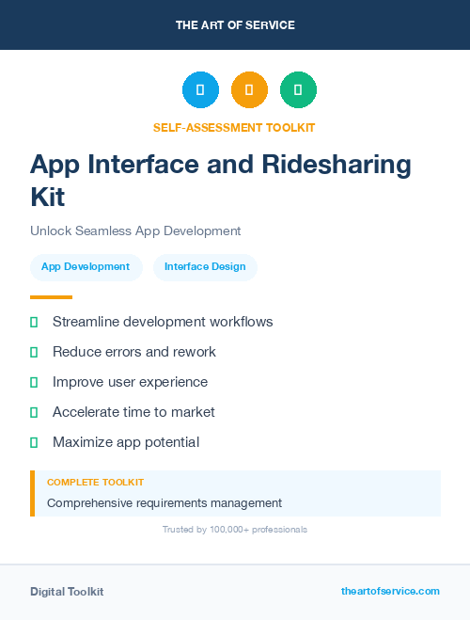Click Accelerate time to market text
The width and height of the screenshot is (470, 620).
[x=133, y=412]
